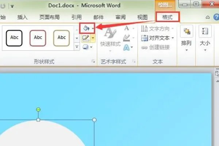Click the green rotation handle of the shape
Viewport: 219px width, 146px height.
point(38,109)
